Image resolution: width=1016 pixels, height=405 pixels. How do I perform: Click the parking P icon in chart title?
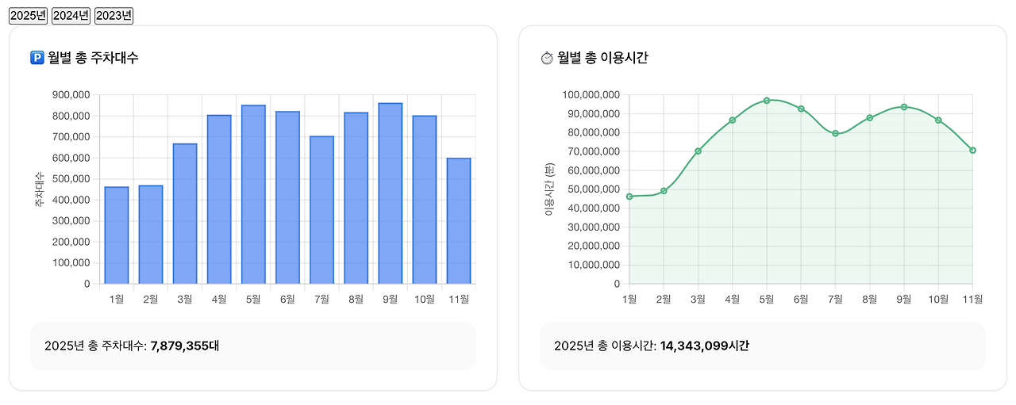click(37, 57)
